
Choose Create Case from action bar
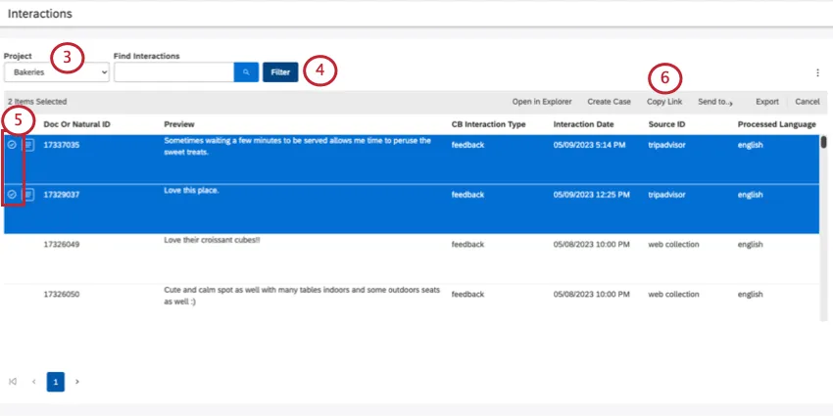609,102
